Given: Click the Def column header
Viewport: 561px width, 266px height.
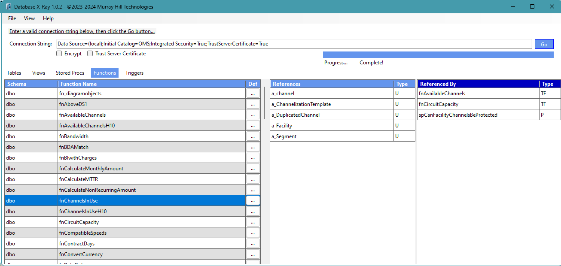Looking at the screenshot, I should tap(253, 84).
